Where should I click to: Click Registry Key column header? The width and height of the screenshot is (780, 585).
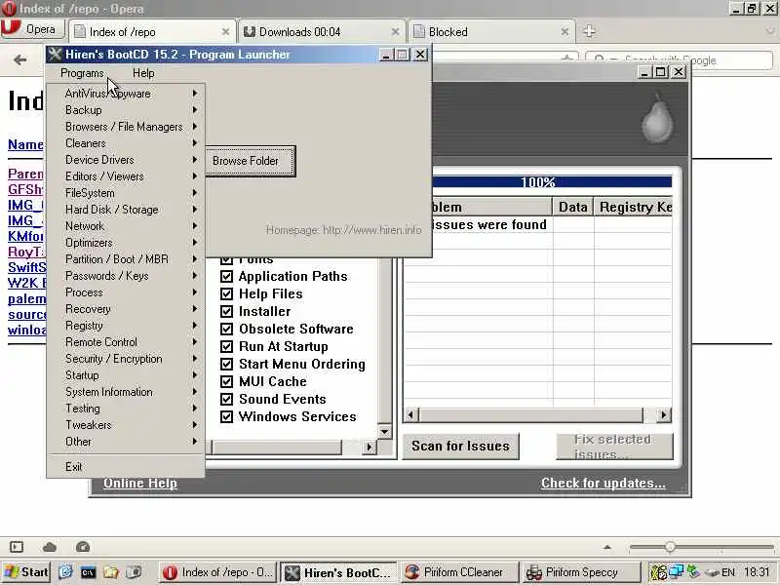tap(633, 207)
